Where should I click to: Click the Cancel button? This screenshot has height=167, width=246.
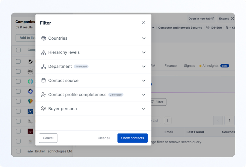click(x=48, y=138)
